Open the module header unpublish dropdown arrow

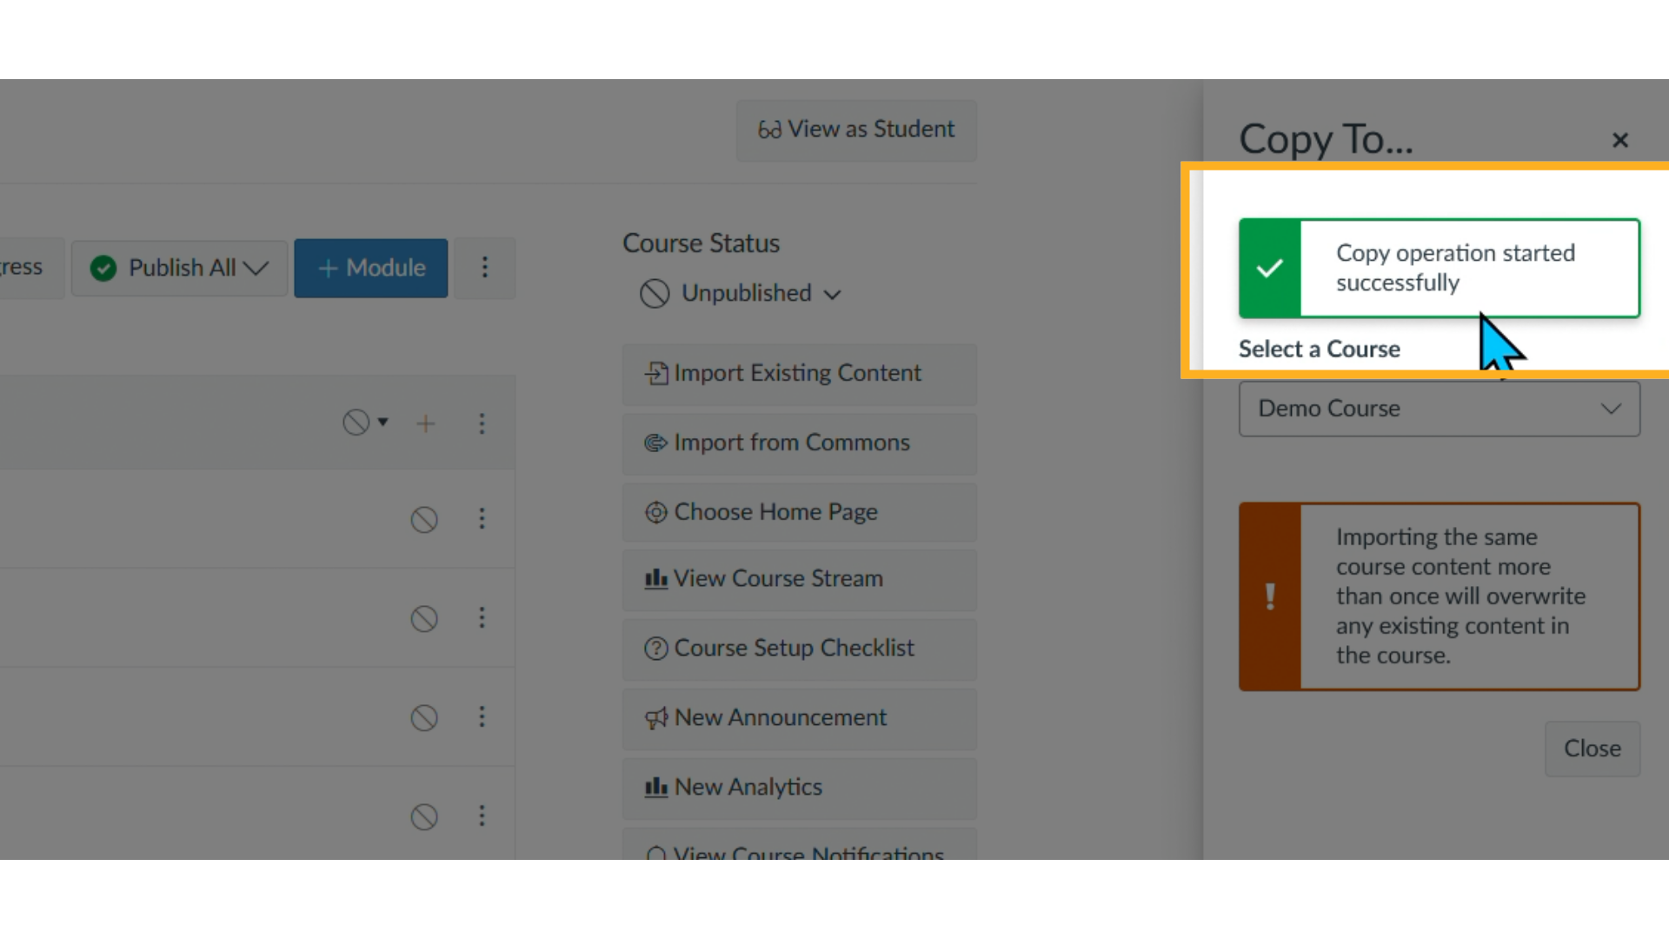click(383, 422)
